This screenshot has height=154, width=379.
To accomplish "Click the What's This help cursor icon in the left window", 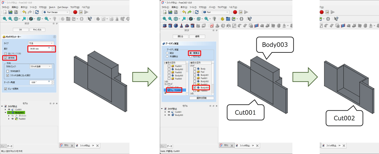I will coord(90,19).
